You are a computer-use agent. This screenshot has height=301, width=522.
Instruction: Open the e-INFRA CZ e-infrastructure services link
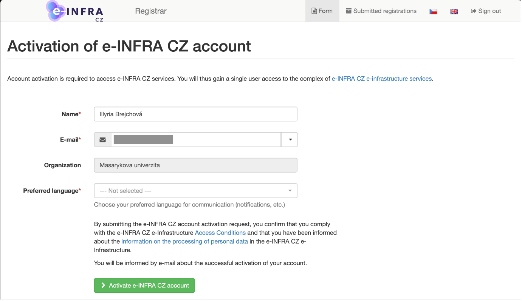381,79
